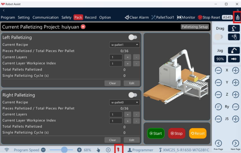Screen dimensions: 241x153
Task: Open the Record menu
Action: 91,17
